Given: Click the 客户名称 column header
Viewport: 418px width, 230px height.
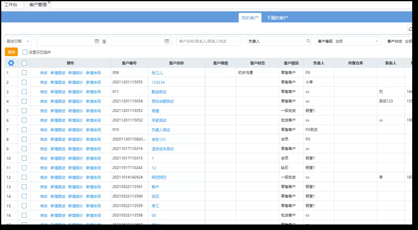Looking at the screenshot, I should click(x=176, y=63).
